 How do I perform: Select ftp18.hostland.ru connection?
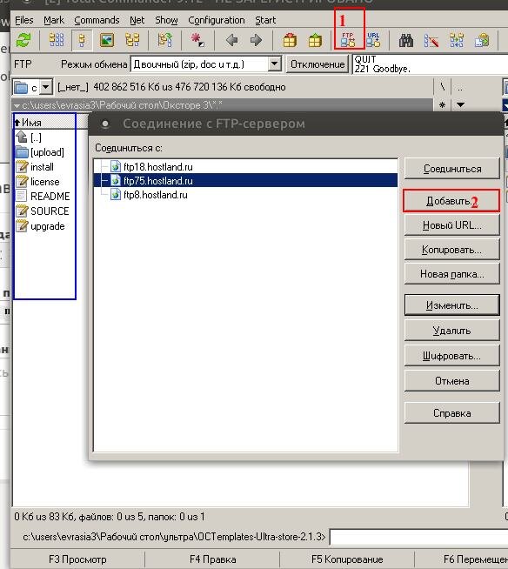[x=245, y=167]
